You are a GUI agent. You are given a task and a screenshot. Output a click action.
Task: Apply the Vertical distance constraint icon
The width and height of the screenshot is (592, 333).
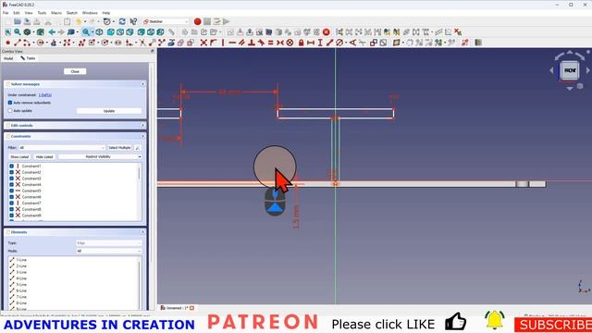tap(320, 43)
